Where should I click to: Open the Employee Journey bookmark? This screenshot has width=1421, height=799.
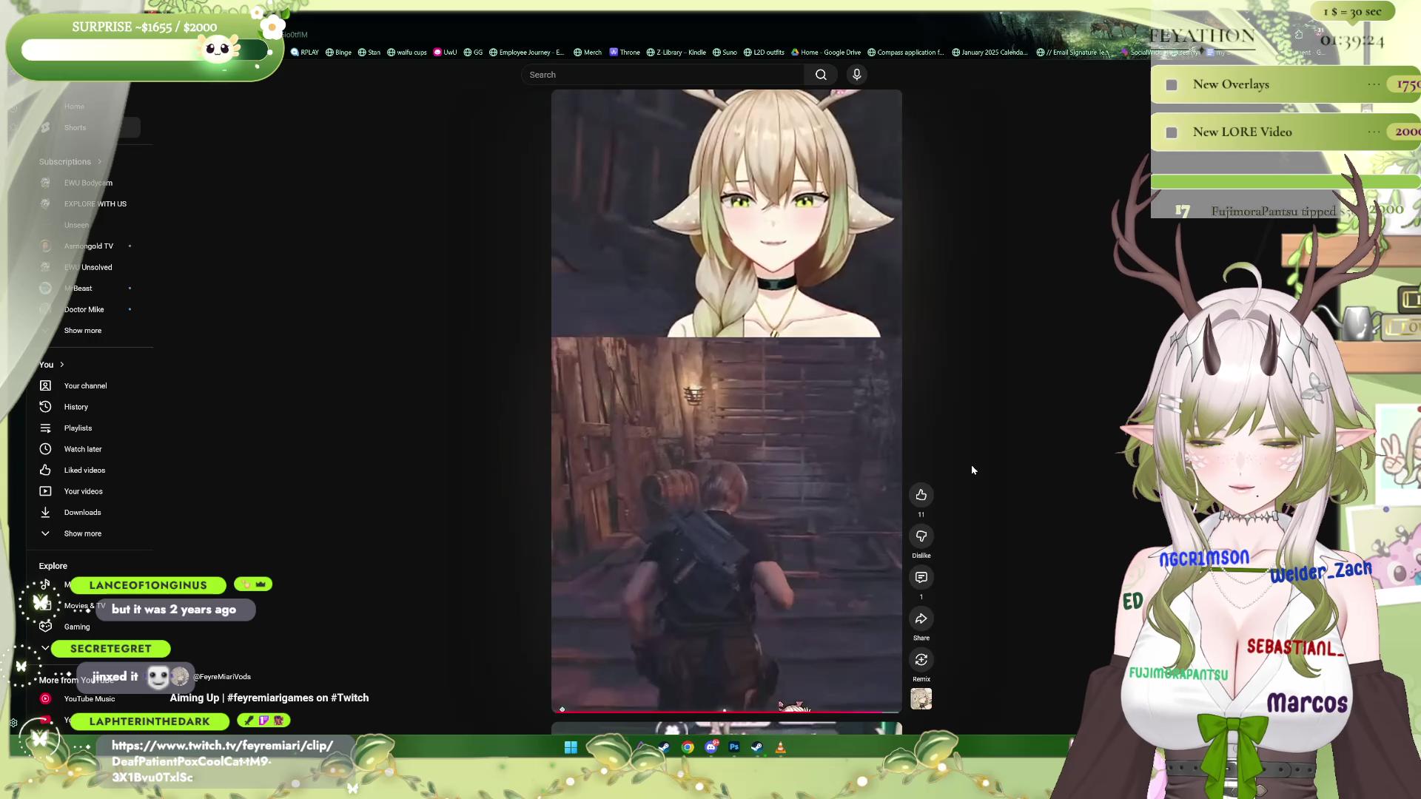pyautogui.click(x=527, y=53)
